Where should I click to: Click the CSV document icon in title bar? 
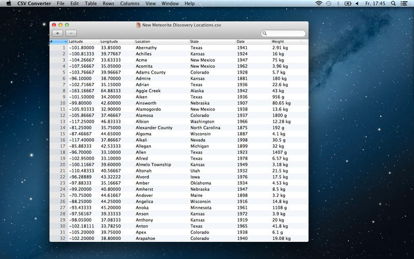(x=138, y=25)
